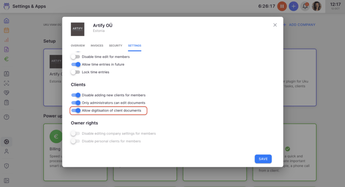
Task: Open the user profile icon in sidebar
Action: [x=6, y=151]
